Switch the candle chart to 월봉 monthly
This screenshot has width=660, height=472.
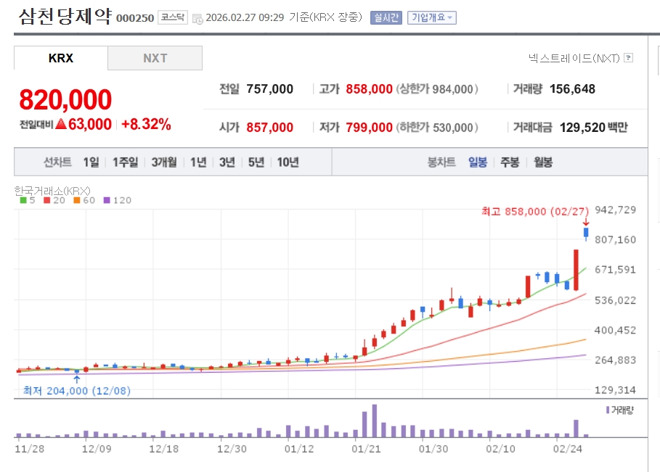click(543, 162)
